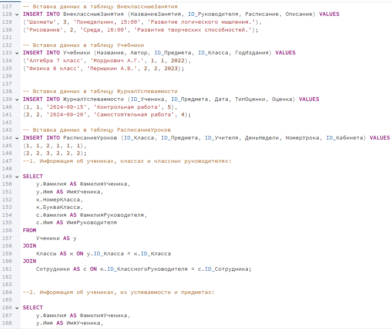The image size is (392, 329).
Task: Collapse the ЖурналУспеваемости INSERT at line 139
Action: click(17, 100)
